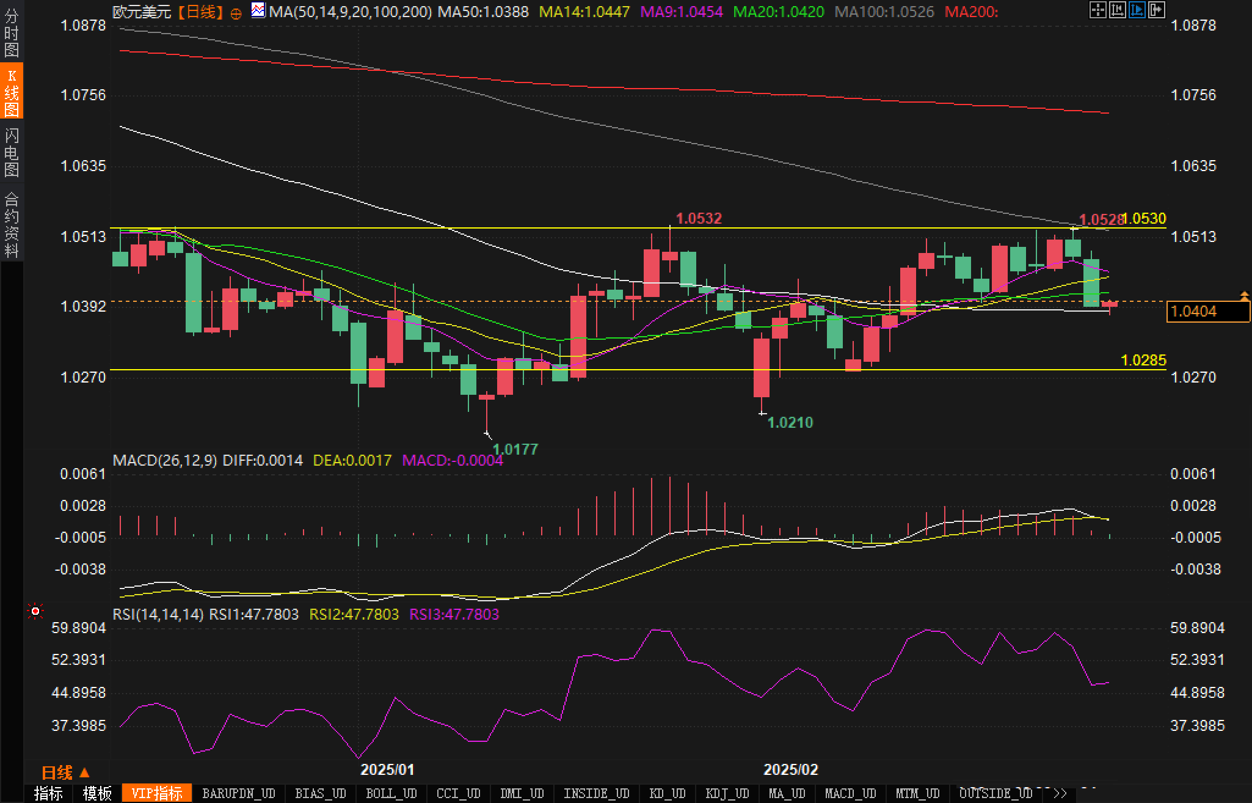Viewport: 1252px width, 803px height.
Task: Open the 模板 tab at bottom
Action: click(97, 794)
